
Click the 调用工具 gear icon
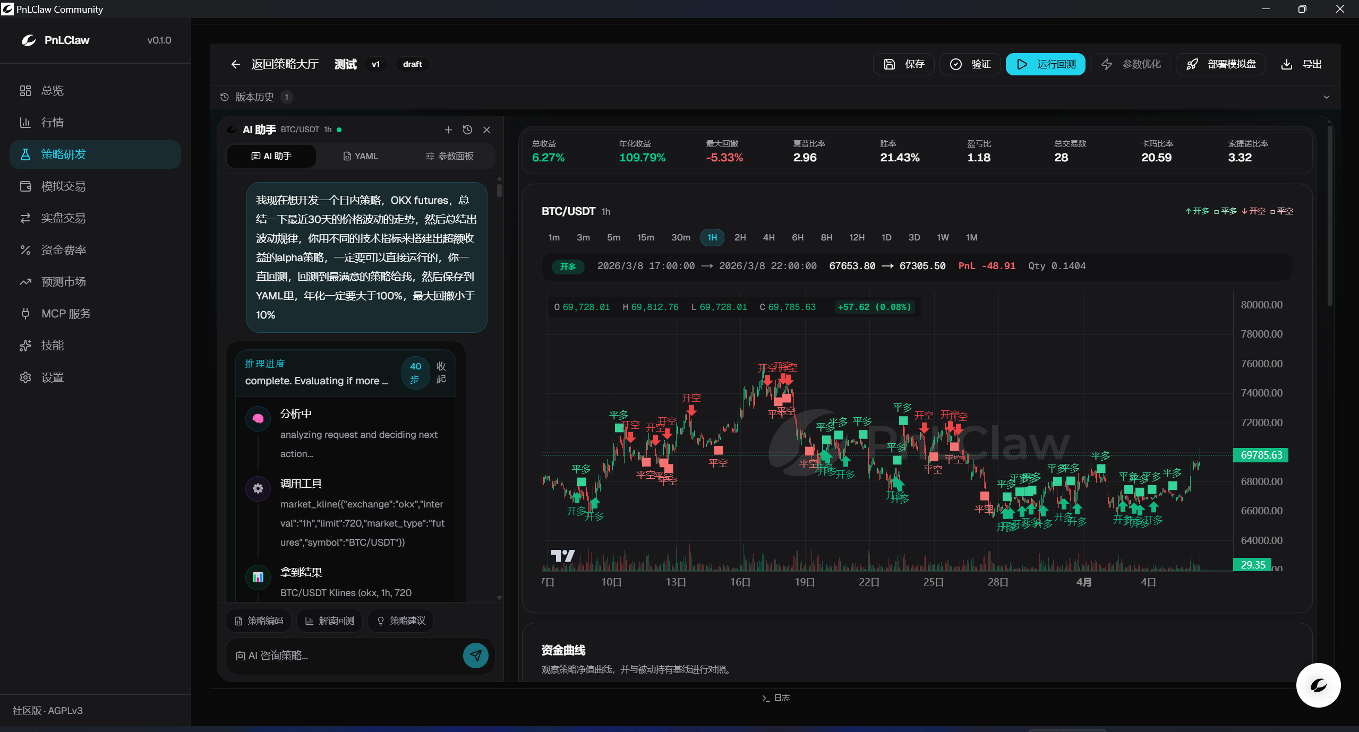tap(258, 488)
